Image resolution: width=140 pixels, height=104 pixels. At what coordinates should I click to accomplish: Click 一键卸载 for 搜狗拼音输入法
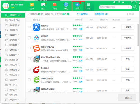coord(128,48)
